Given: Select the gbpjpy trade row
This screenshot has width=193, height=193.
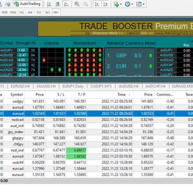Looking at the screenshot, I should pos(96,138).
